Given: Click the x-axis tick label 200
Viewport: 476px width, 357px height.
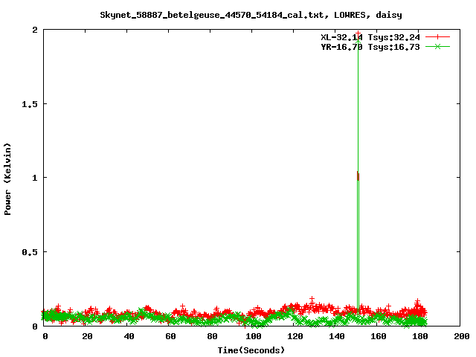Looking at the screenshot, I should (x=461, y=336).
